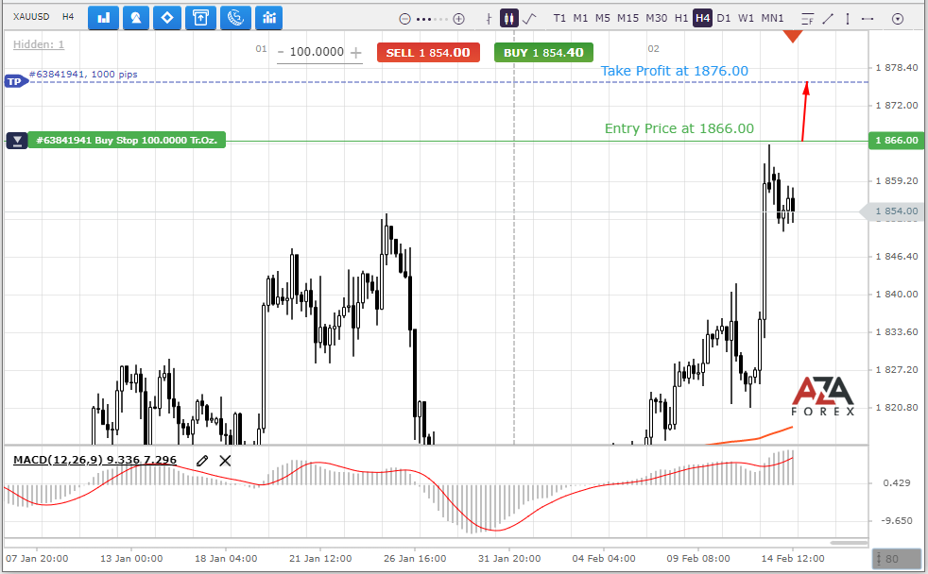
Task: Click the '14 Feb 12:00' time axis label
Action: tap(793, 558)
